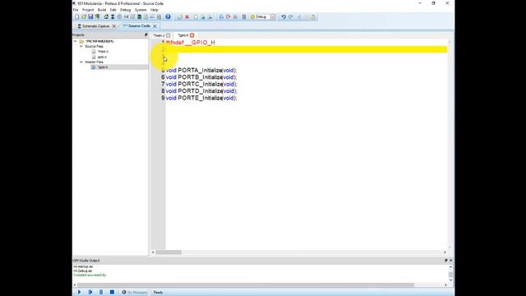Click the PORTD_Initialize declaration line
526x296 pixels.
coord(201,91)
